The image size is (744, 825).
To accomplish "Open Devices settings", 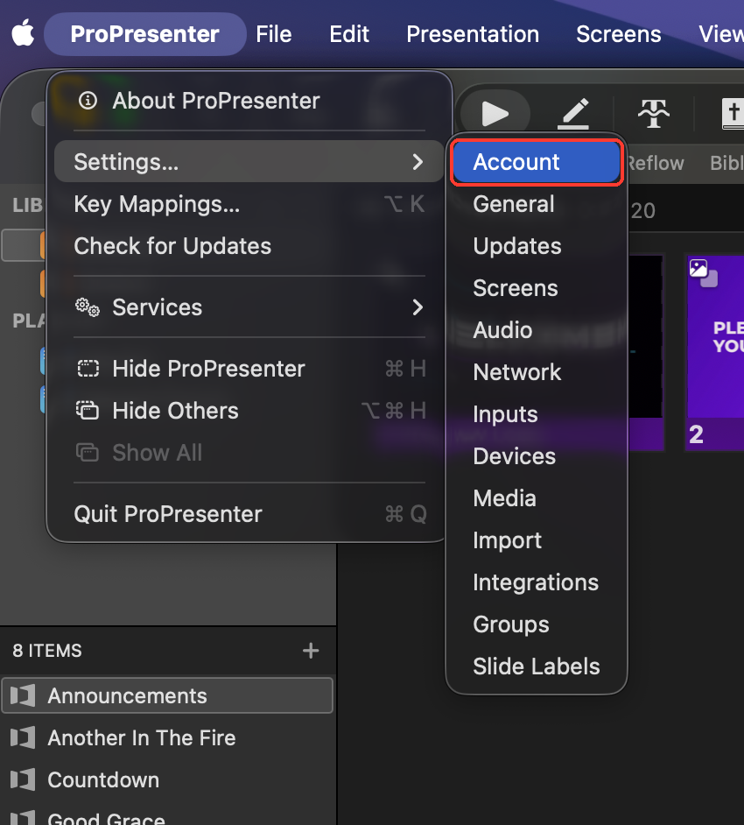I will coord(537,456).
